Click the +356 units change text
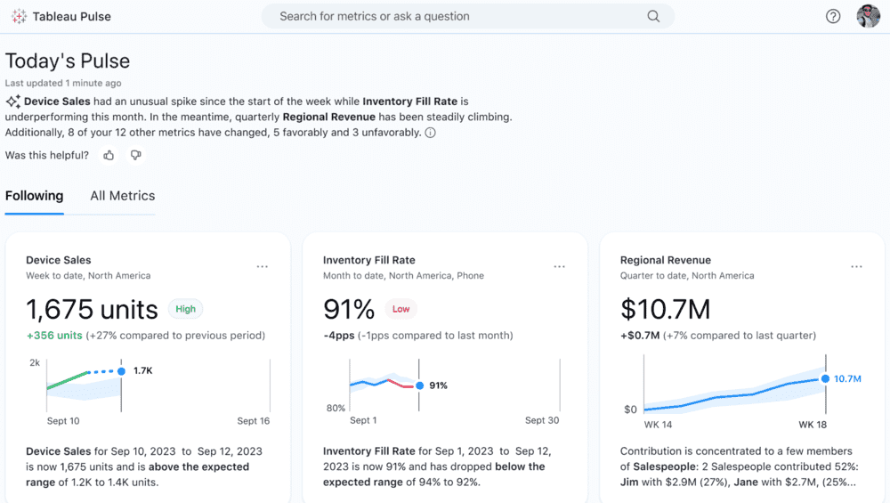 click(x=54, y=336)
